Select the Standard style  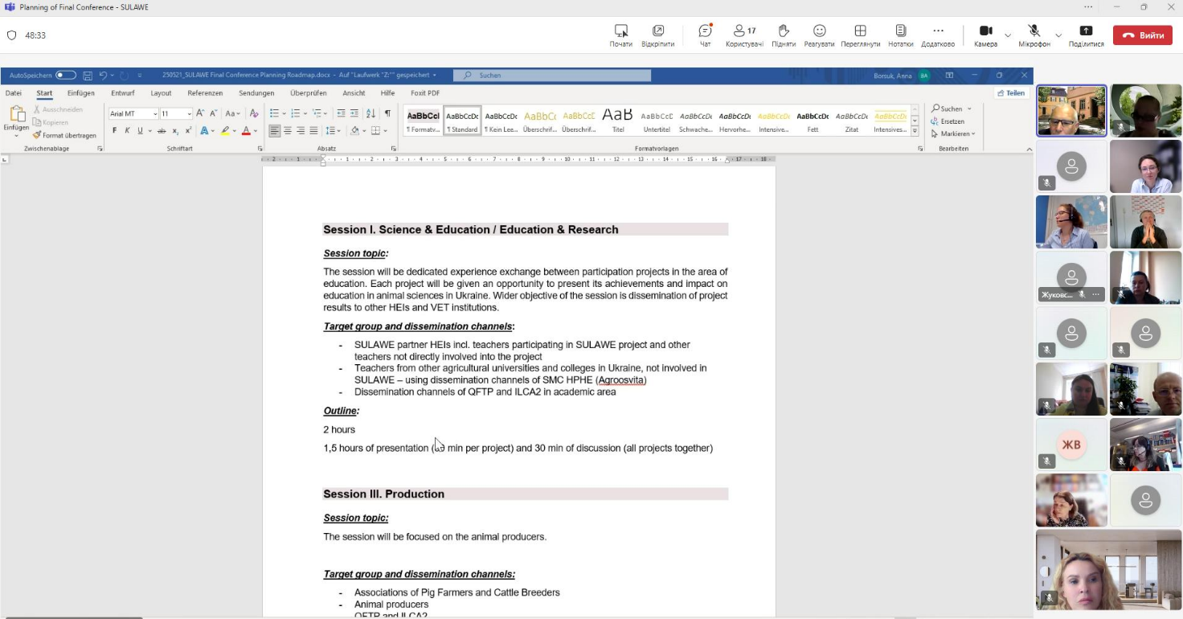[462, 121]
